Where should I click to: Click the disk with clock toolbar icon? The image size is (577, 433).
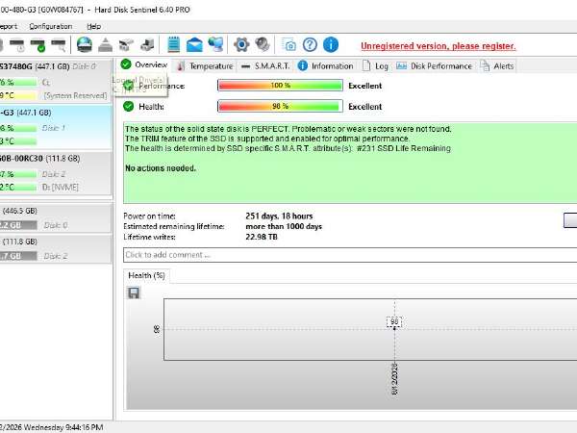point(17,45)
